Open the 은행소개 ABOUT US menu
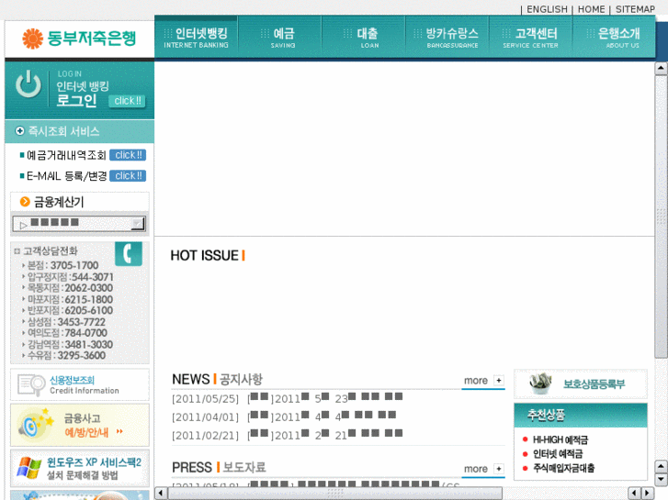This screenshot has height=500, width=668. 614,38
